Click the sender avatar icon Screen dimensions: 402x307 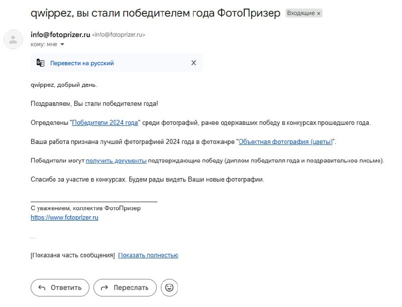point(13,40)
